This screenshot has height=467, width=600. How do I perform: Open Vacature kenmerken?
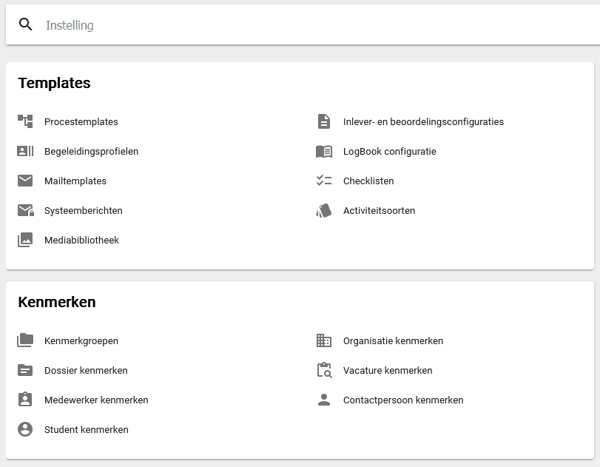[388, 371]
